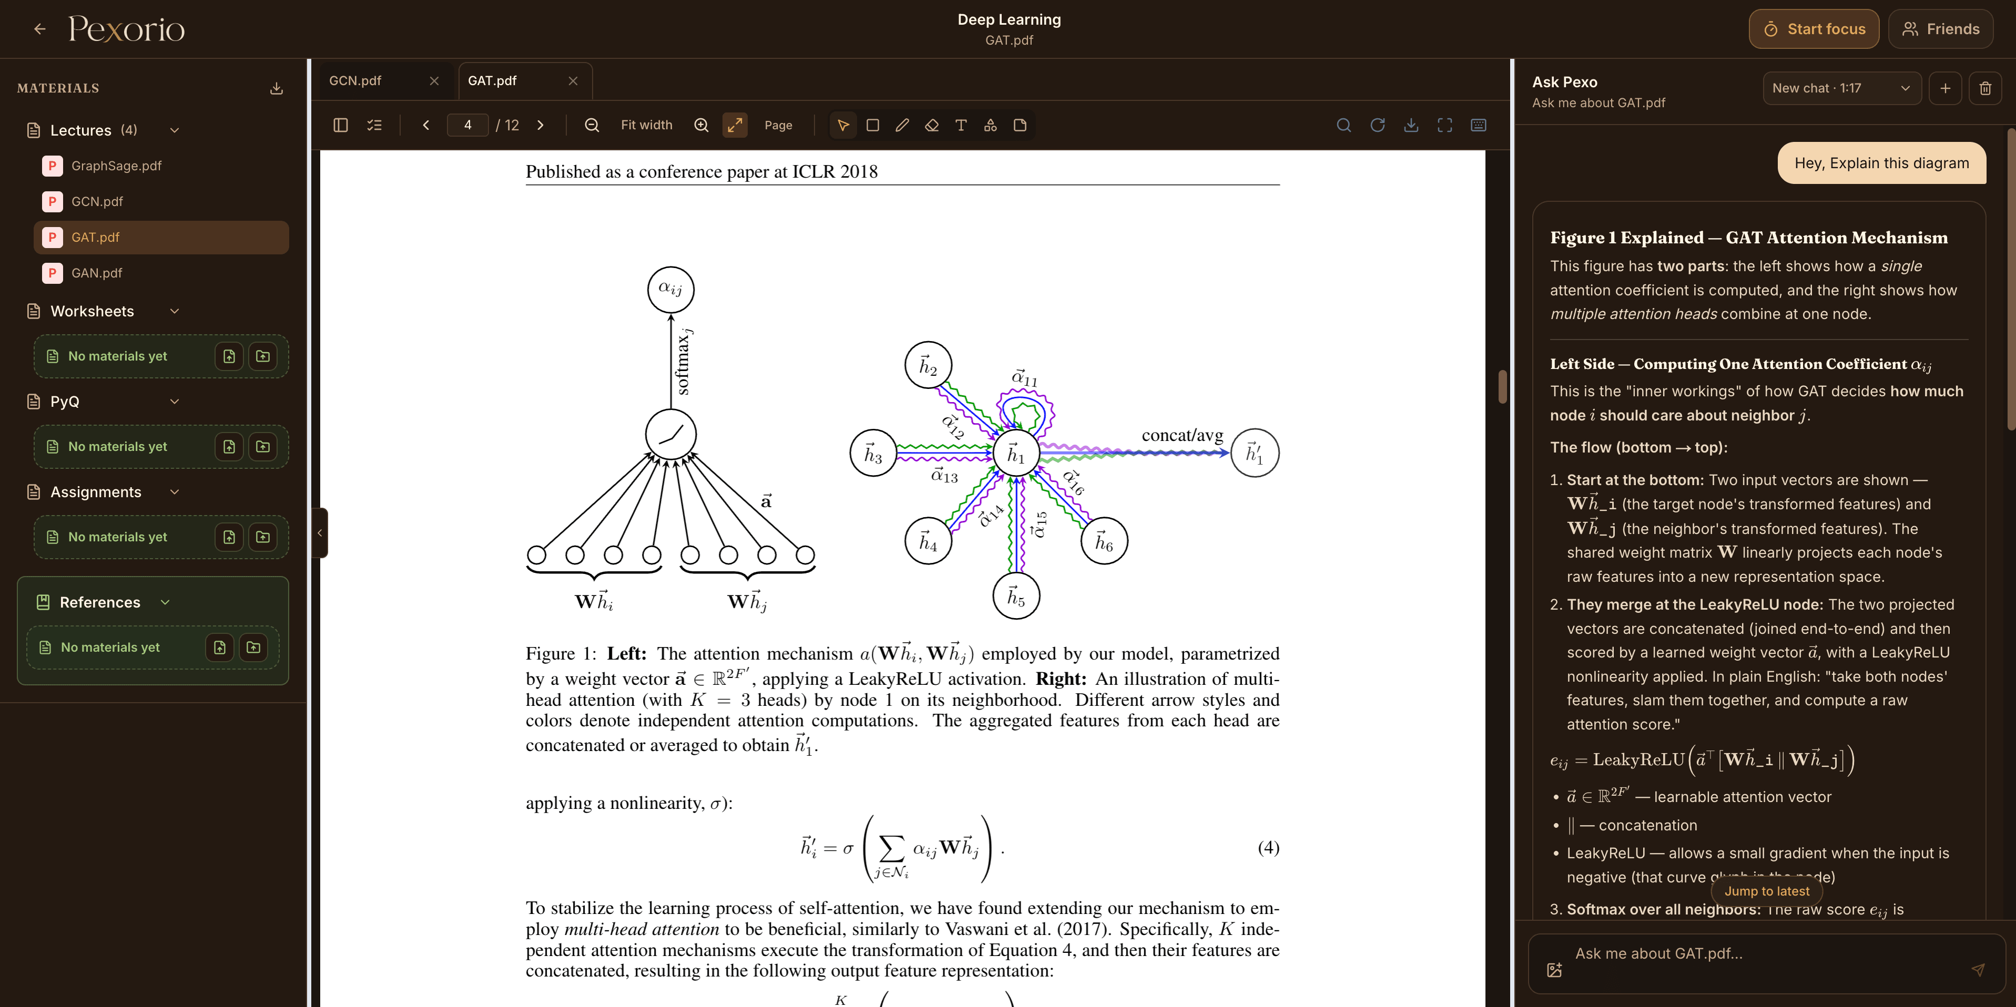Image resolution: width=2016 pixels, height=1007 pixels.
Task: Select GAT.pdf in the Lectures list
Action: pyautogui.click(x=161, y=237)
